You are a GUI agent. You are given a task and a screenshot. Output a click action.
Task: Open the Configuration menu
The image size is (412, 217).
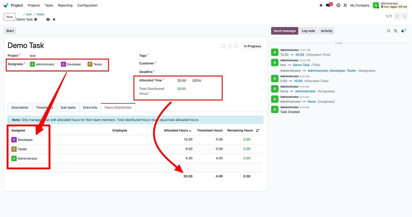coord(87,5)
